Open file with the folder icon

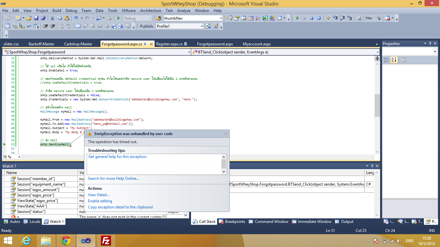[29, 18]
